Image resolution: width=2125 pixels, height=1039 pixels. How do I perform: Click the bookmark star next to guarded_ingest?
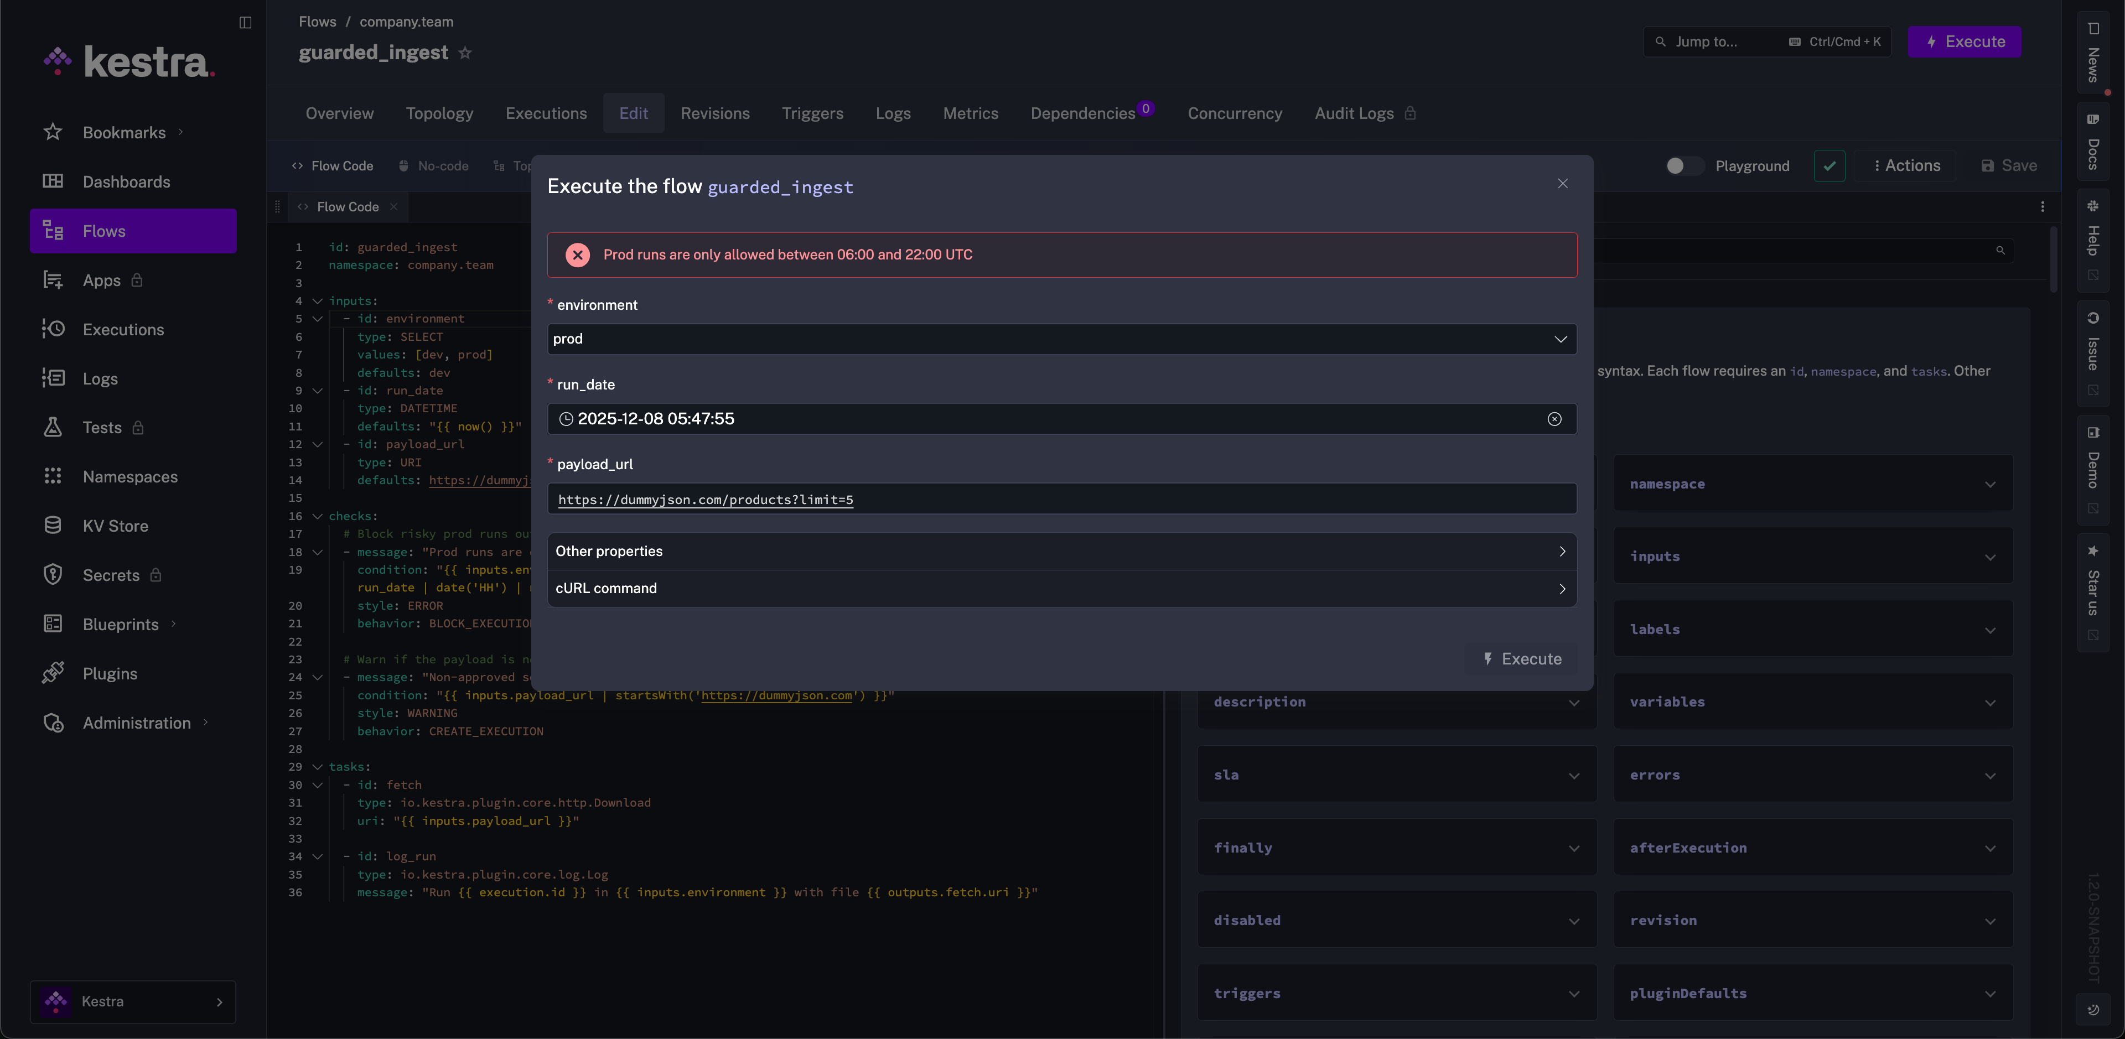[x=465, y=53]
